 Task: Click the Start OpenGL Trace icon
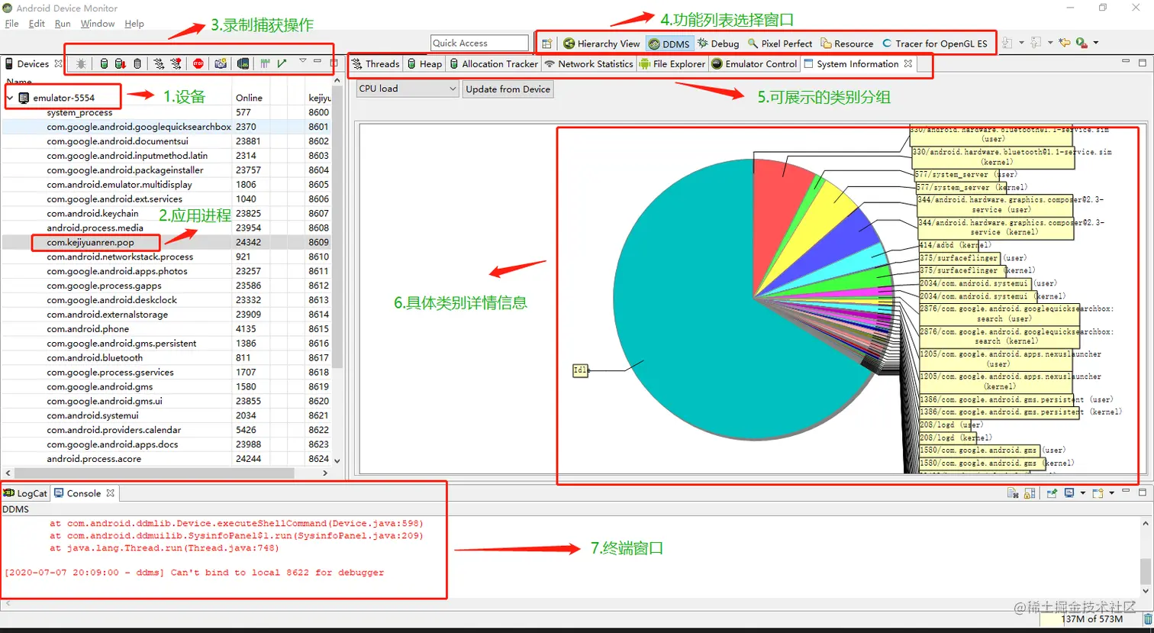pos(282,63)
